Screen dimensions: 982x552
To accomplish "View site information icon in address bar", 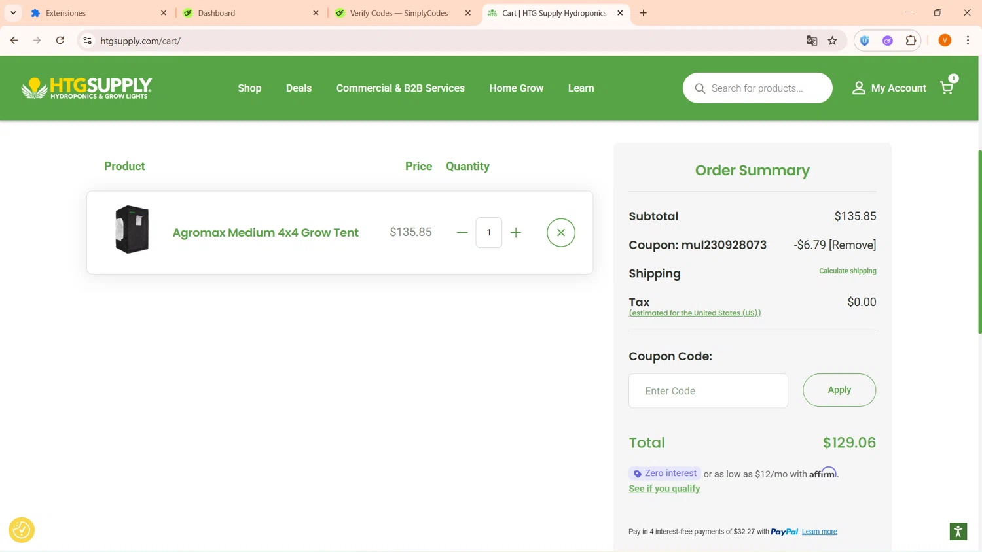I will coord(87,41).
